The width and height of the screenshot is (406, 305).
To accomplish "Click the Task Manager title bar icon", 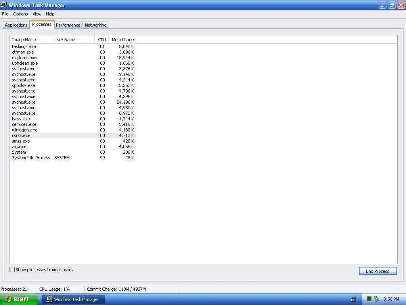I will click(4, 5).
